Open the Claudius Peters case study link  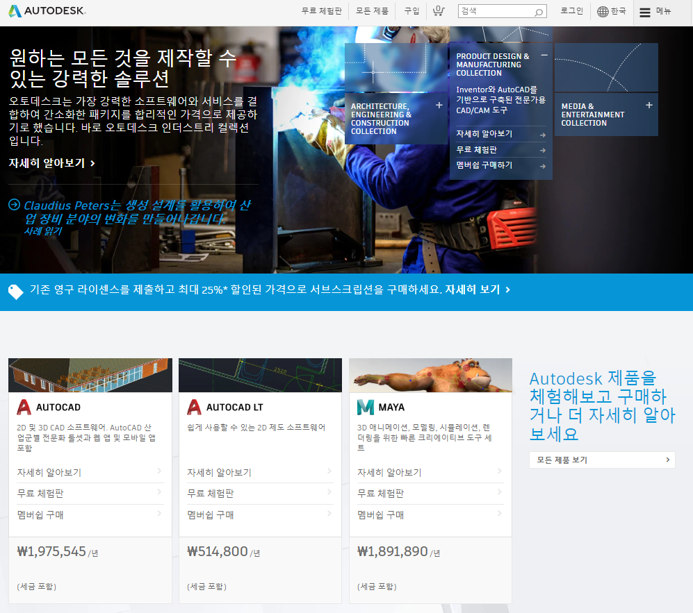point(137,212)
